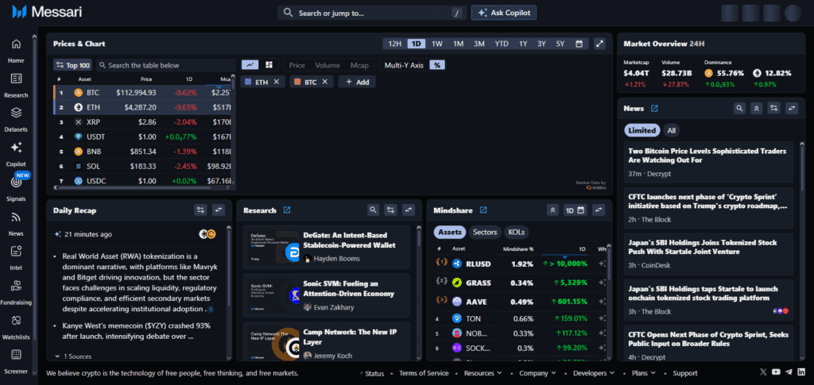Open filter settings in Daily Recap panel
The image size is (814, 385).
[x=200, y=210]
